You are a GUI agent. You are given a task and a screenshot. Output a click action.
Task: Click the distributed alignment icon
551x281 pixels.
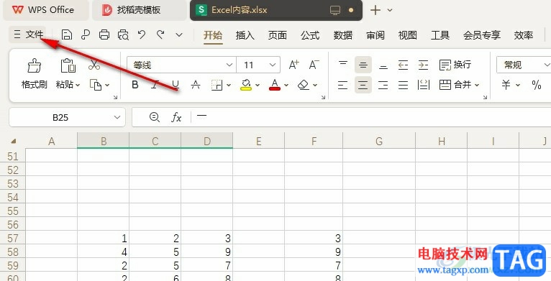(x=424, y=85)
